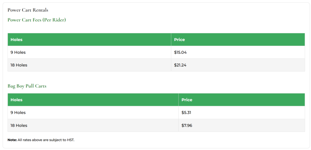Click Price header in Pull Carts table
This screenshot has height=150, width=311.
tap(187, 100)
